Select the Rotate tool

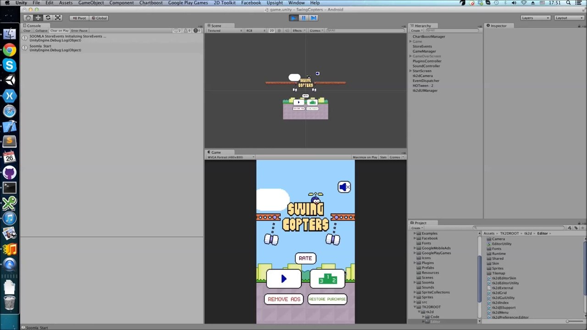point(48,18)
